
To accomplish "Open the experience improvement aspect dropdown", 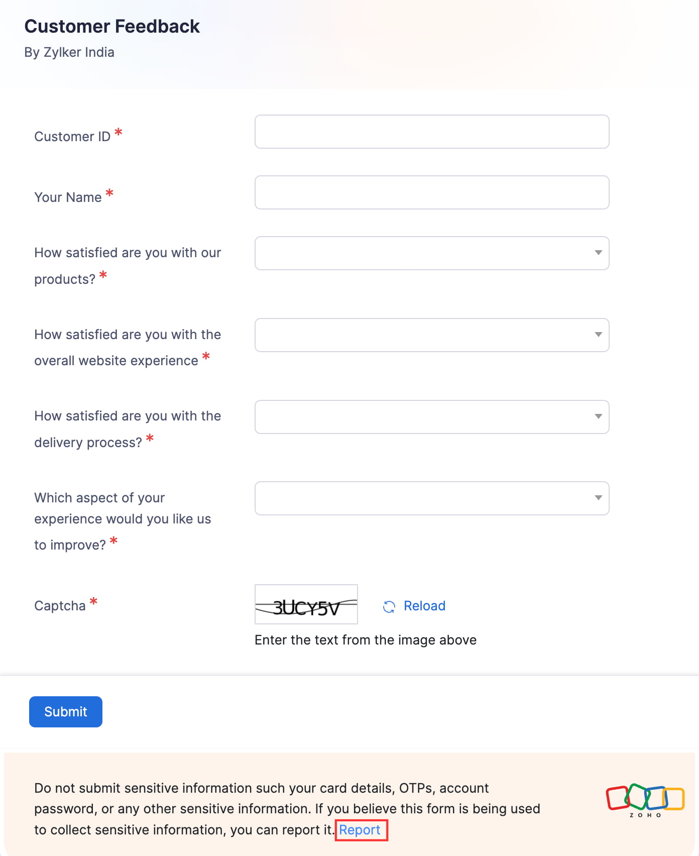I will 432,498.
